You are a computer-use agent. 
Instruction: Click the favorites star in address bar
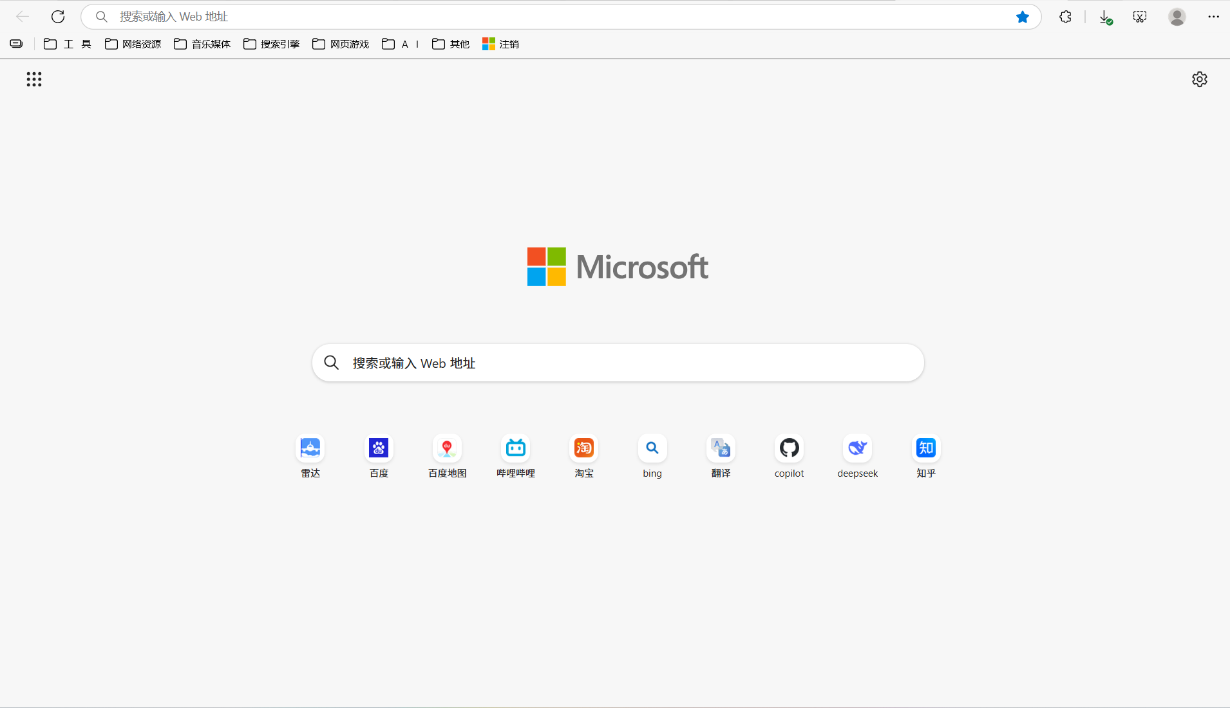(x=1023, y=17)
